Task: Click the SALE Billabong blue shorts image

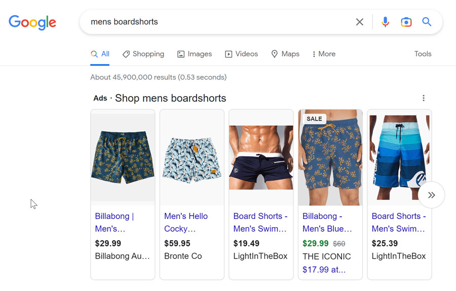Action: tap(330, 158)
